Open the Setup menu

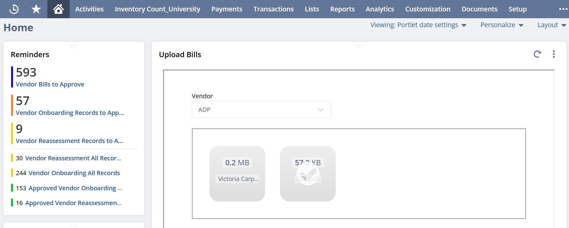pos(518,9)
